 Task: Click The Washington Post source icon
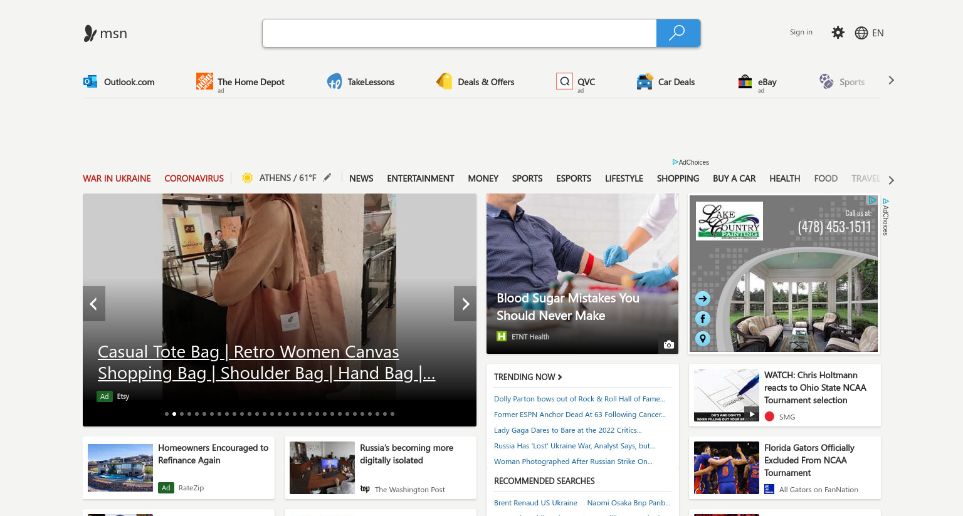[x=365, y=489]
